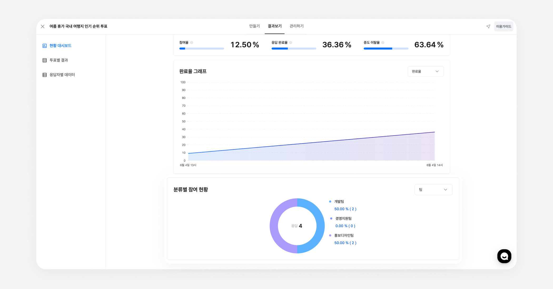Click the paper plane send icon
The image size is (553, 289).
[x=488, y=26]
